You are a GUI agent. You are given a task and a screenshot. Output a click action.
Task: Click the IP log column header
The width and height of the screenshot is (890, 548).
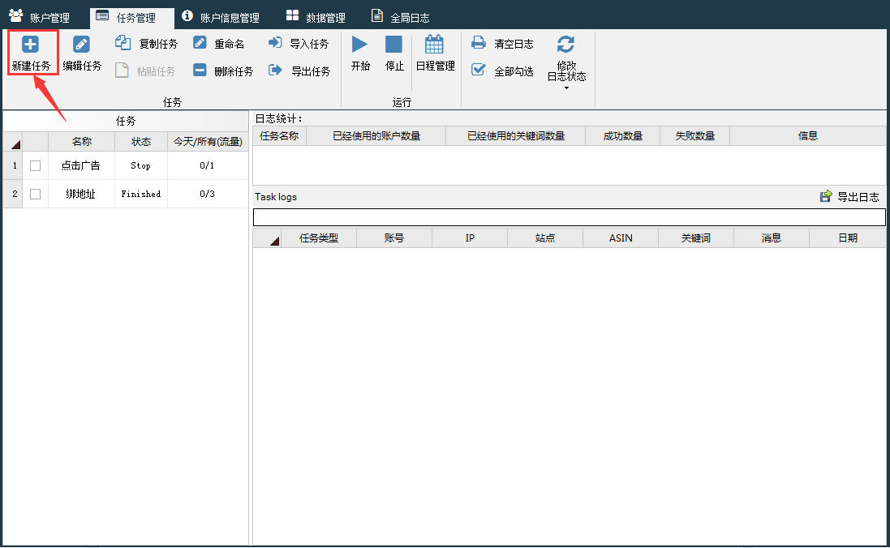point(470,238)
